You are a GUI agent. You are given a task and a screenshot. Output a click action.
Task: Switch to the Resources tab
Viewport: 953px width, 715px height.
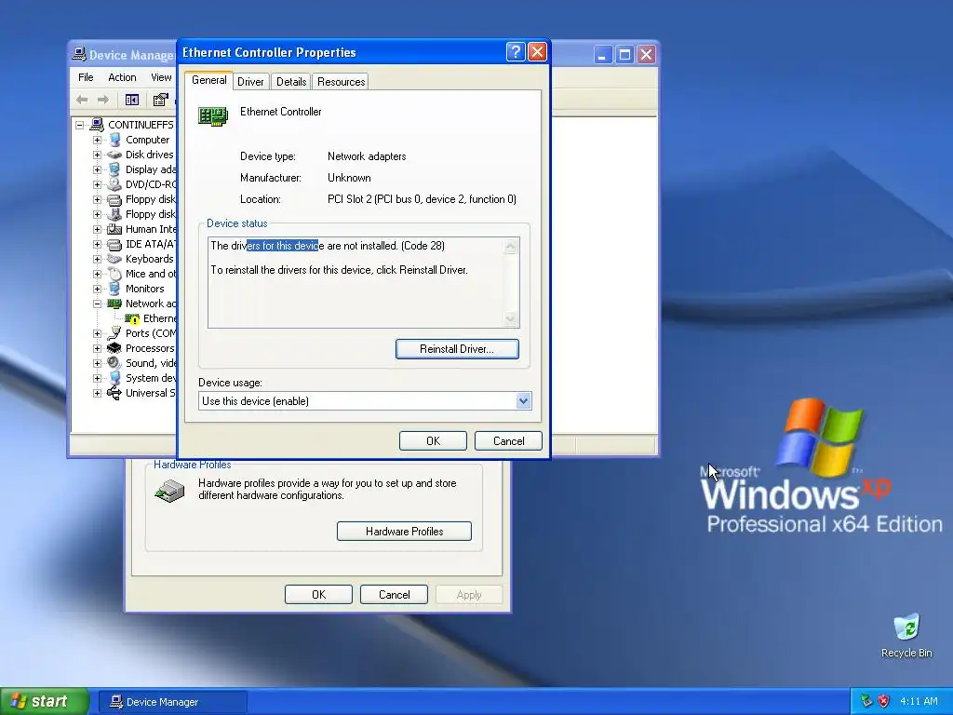coord(341,82)
